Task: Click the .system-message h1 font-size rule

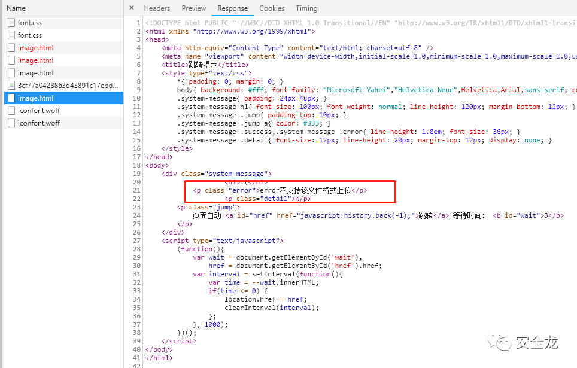Action: click(376, 107)
